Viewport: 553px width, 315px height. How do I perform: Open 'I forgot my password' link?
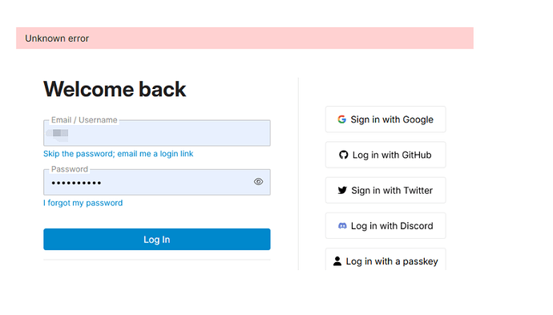[83, 203]
